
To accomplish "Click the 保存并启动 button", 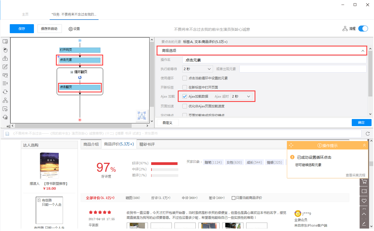I will 49,29.
